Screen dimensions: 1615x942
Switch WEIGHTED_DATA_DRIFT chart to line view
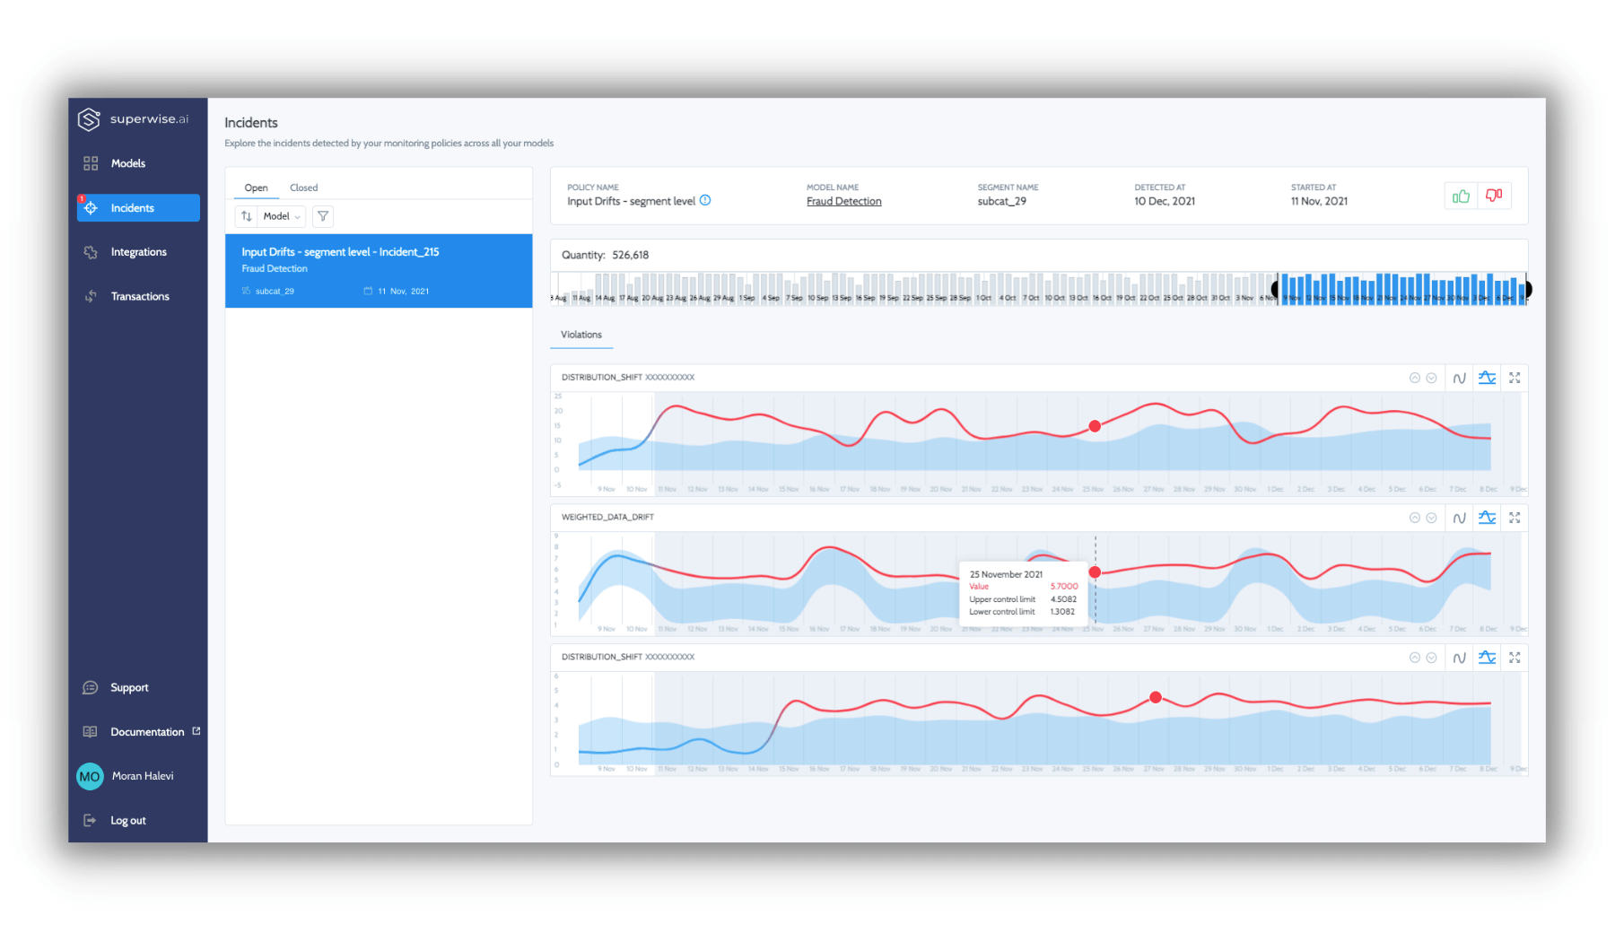click(1460, 517)
